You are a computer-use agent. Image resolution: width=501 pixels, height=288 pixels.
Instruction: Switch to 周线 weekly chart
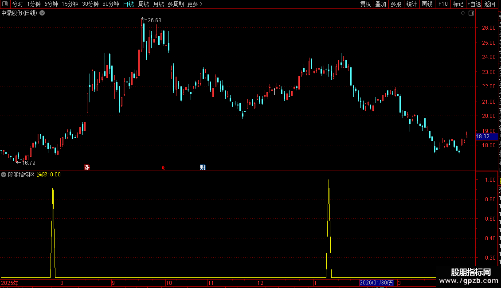[144, 4]
